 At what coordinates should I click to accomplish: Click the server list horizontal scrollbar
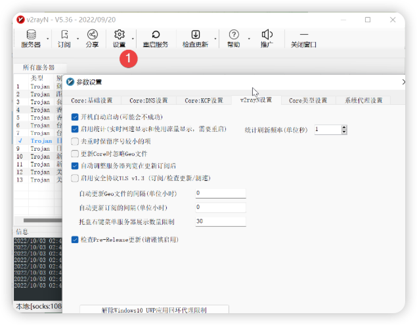click(x=43, y=220)
